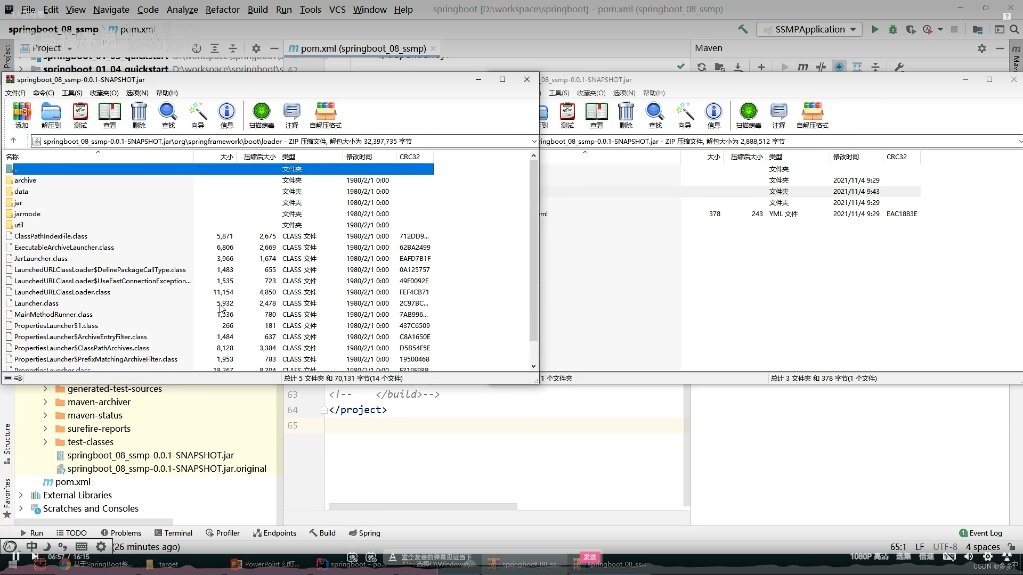This screenshot has width=1023, height=575.
Task: Toggle Maven offline mode button
Action: click(821, 67)
